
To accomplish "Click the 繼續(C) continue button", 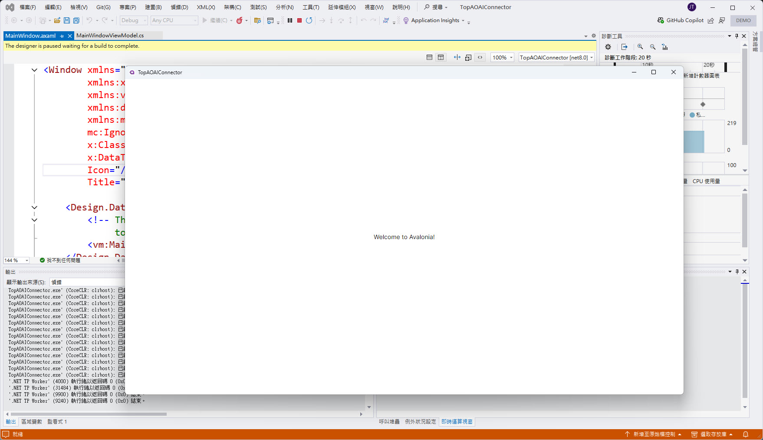I will coord(215,20).
